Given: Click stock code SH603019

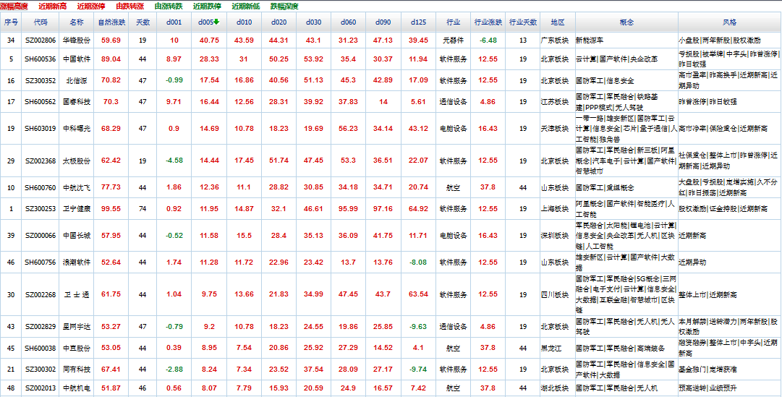Looking at the screenshot, I should pos(41,129).
